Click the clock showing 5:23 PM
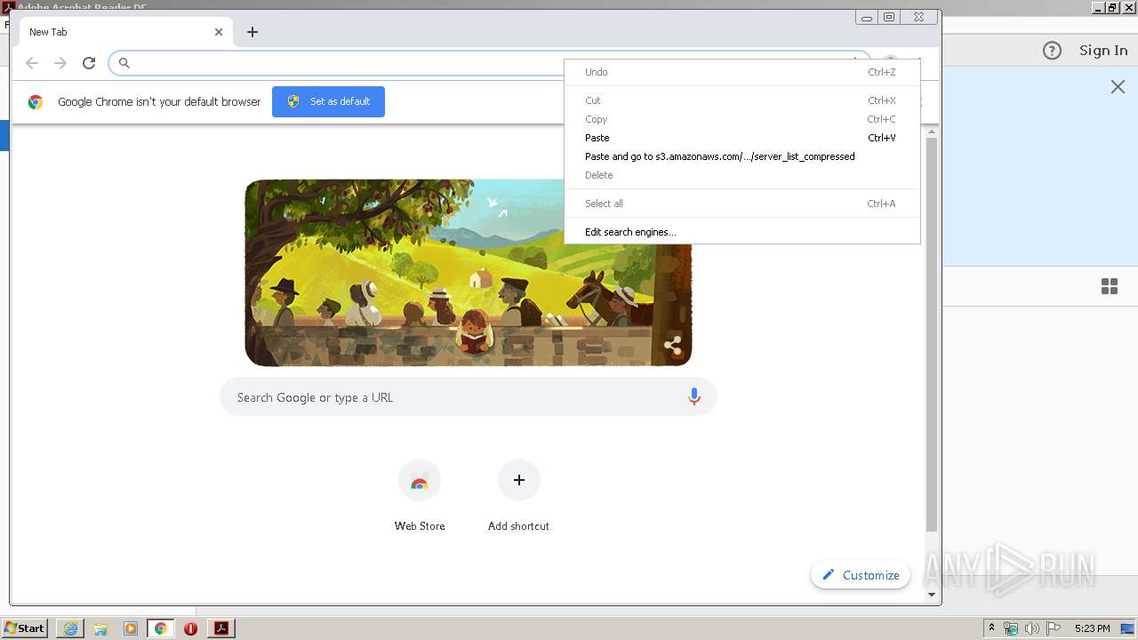Screen dimensions: 1138x640 click(1092, 628)
